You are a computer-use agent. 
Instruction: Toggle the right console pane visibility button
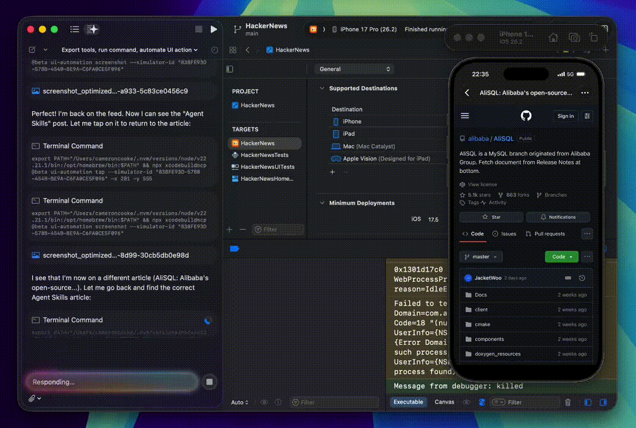click(x=603, y=402)
